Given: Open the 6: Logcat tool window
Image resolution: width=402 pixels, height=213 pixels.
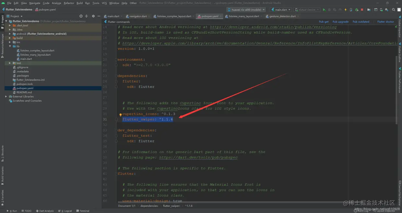Looking at the screenshot, I should 65,211.
